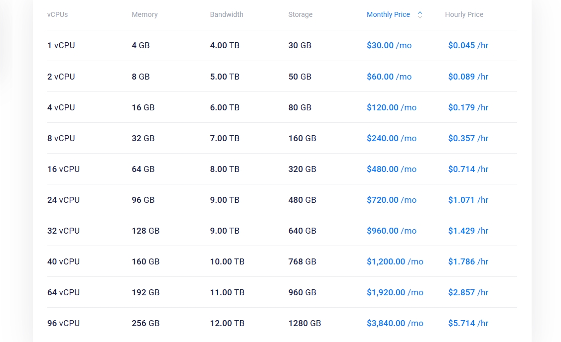Click the $60.00 /mo monthly price
This screenshot has width=561, height=342.
tap(389, 77)
